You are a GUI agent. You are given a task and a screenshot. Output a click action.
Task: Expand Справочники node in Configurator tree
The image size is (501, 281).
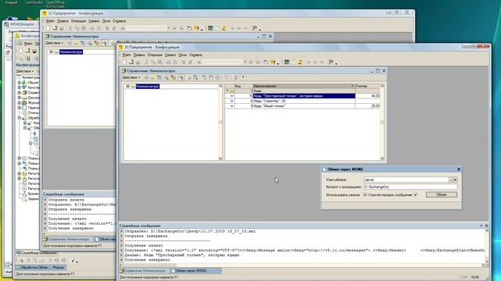click(19, 93)
